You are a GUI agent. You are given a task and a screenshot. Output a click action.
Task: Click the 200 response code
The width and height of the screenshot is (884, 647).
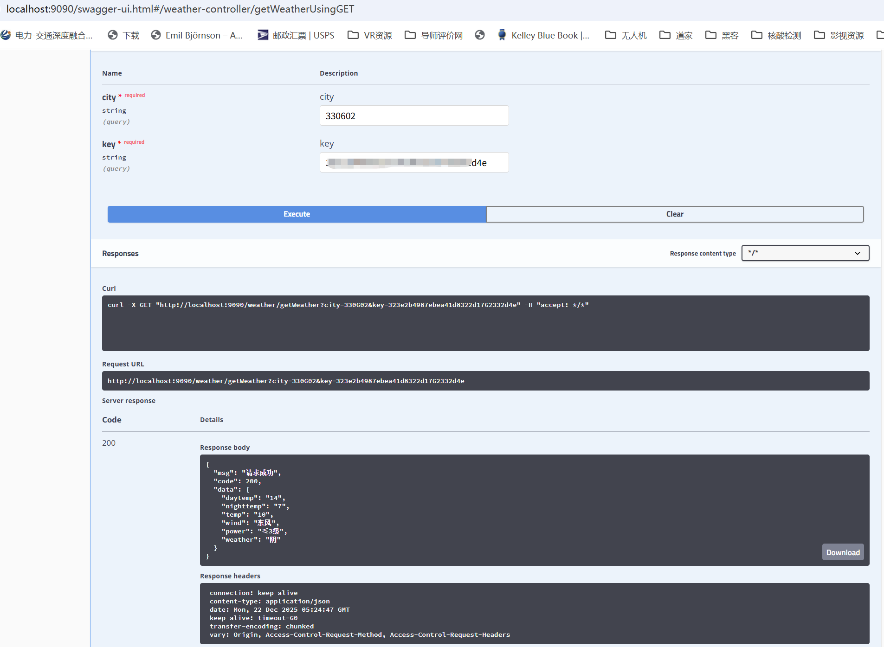pos(109,443)
